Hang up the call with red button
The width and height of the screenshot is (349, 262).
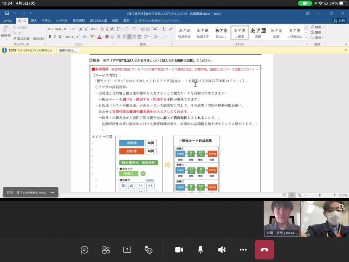click(x=264, y=250)
